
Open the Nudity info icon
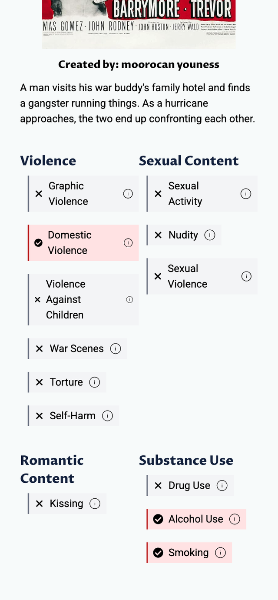[210, 235]
